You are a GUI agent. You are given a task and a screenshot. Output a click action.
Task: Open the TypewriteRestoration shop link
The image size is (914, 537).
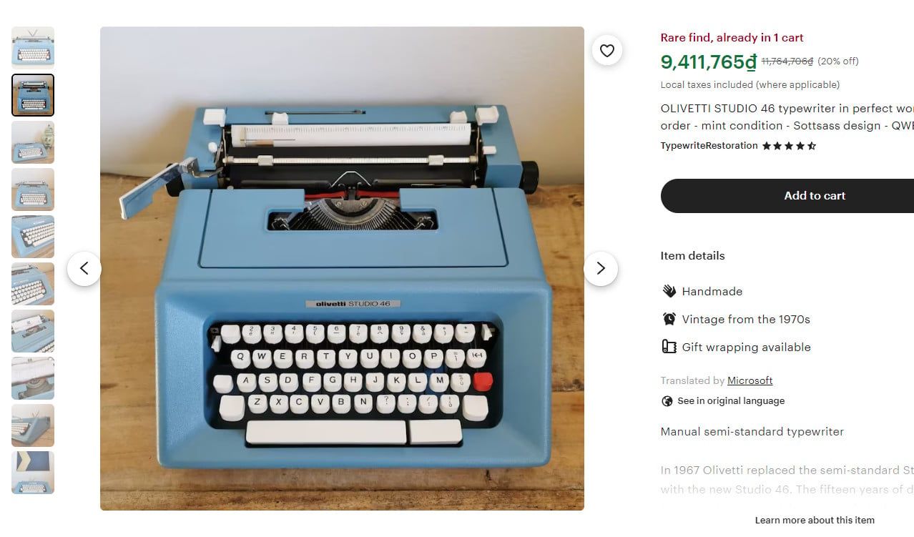point(709,145)
